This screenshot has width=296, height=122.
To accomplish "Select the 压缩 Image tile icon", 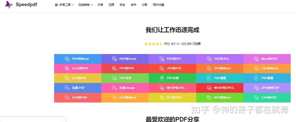I will [x=114, y=88].
